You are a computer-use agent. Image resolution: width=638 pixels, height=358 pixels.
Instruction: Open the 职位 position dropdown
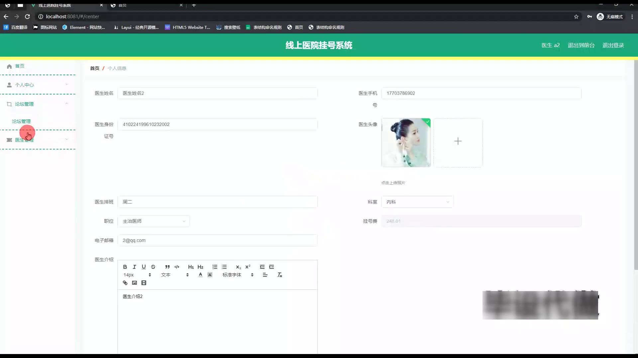[x=153, y=221]
